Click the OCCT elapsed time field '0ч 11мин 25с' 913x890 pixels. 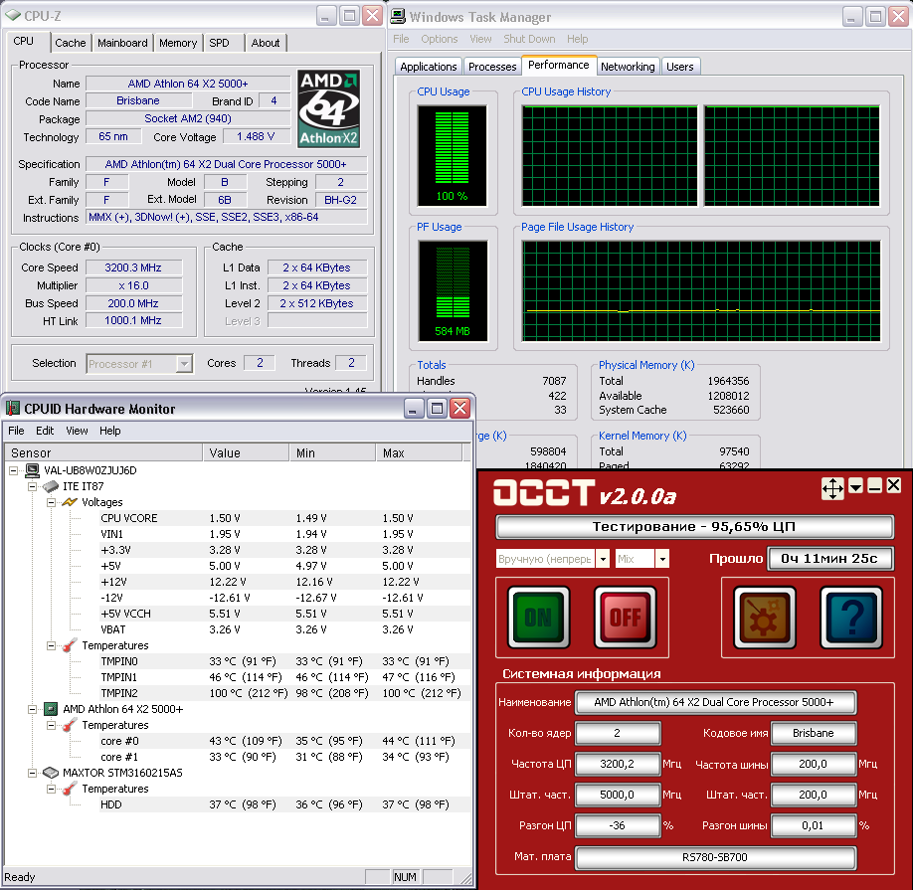(829, 559)
